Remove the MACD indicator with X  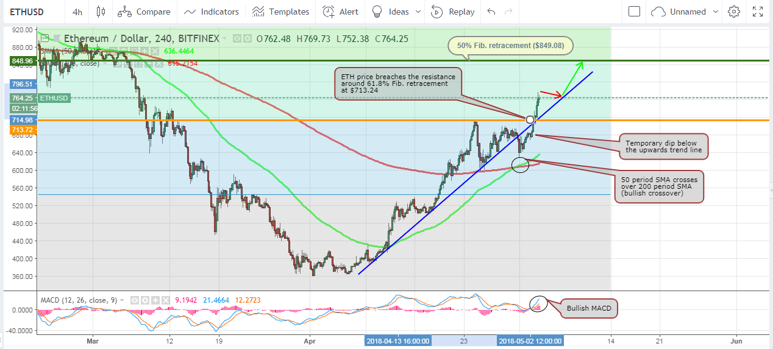point(165,300)
